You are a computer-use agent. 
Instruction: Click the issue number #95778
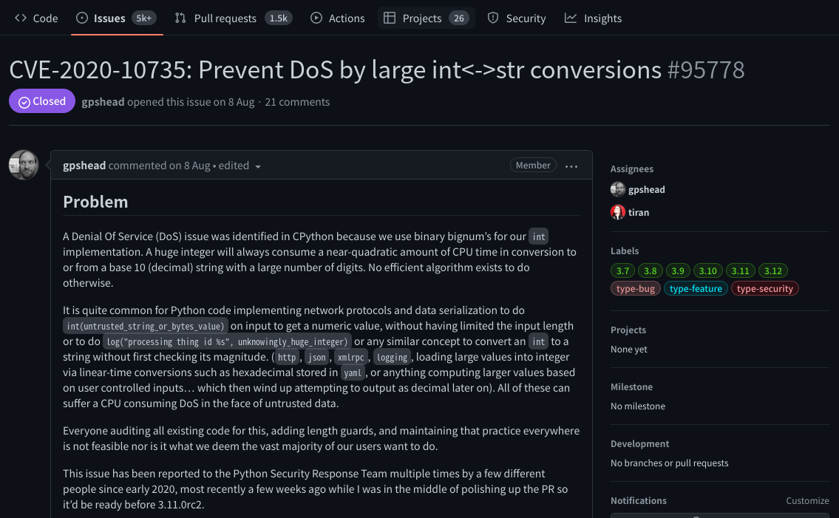(x=706, y=69)
